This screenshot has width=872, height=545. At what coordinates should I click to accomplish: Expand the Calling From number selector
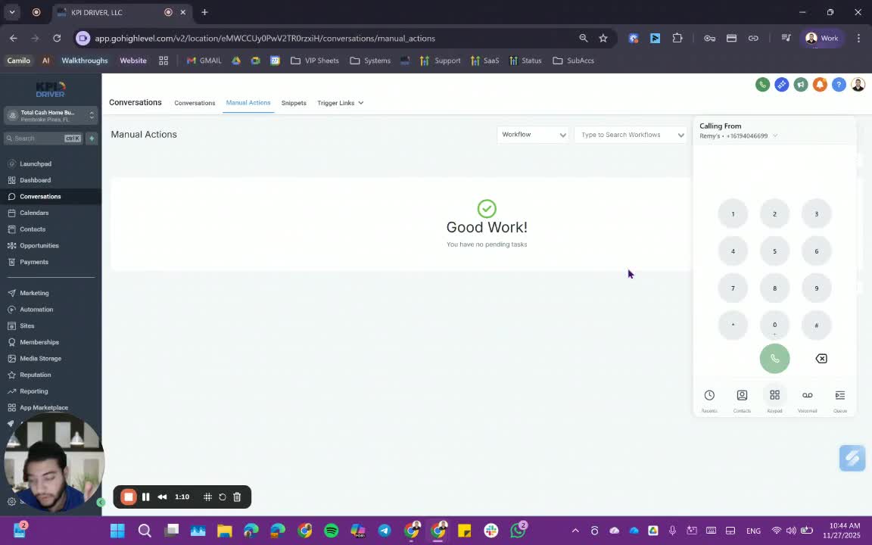739,135
